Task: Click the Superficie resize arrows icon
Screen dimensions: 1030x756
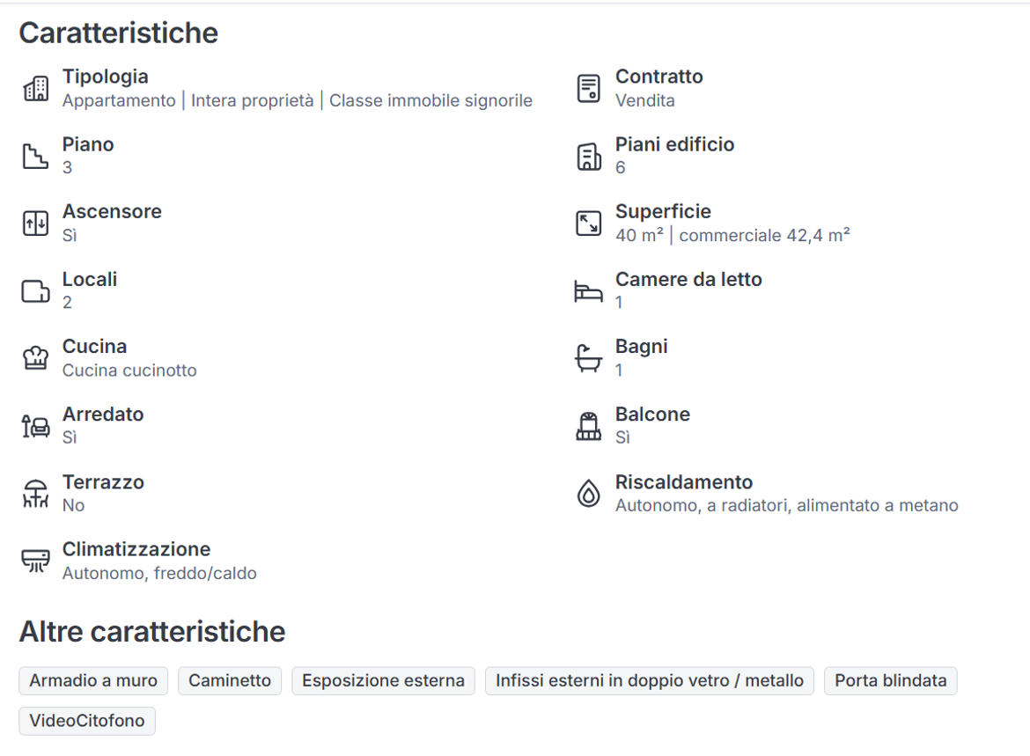Action: pos(589,224)
